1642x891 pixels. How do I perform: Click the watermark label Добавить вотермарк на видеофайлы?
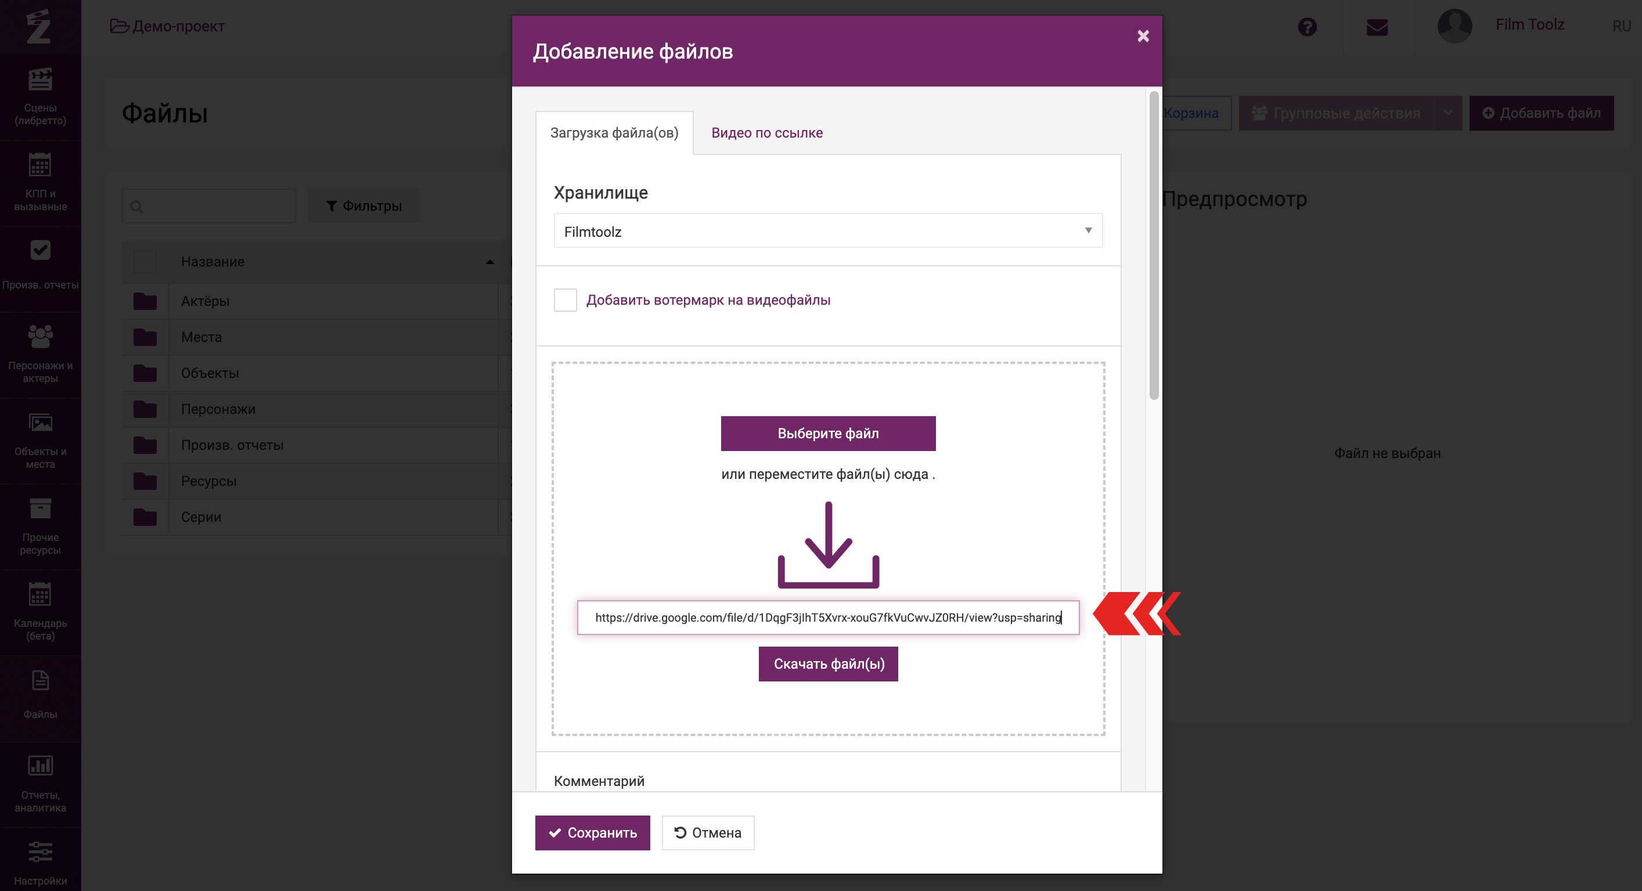[708, 300]
